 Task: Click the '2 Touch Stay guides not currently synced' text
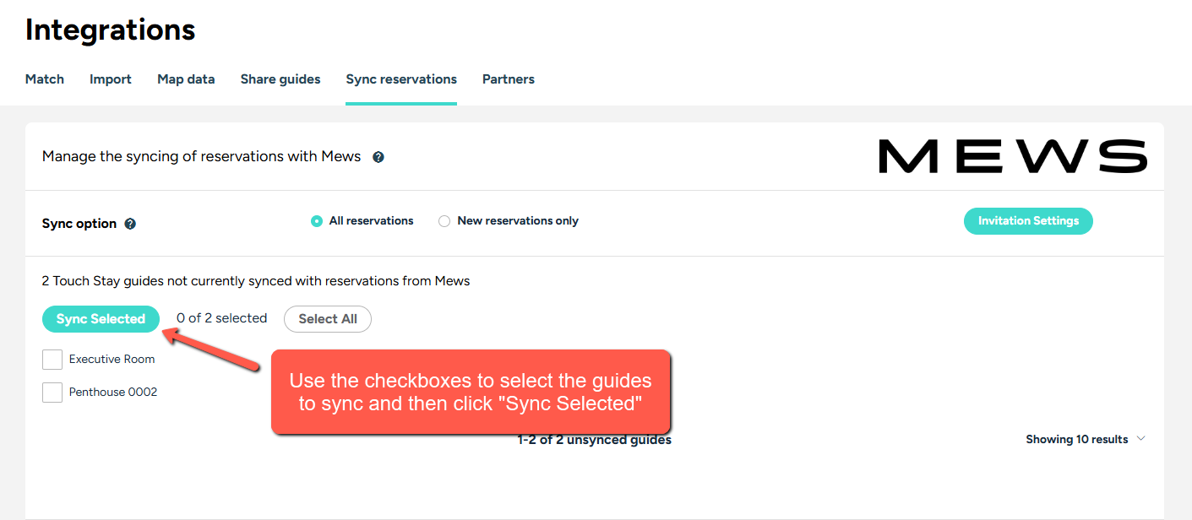coord(256,281)
